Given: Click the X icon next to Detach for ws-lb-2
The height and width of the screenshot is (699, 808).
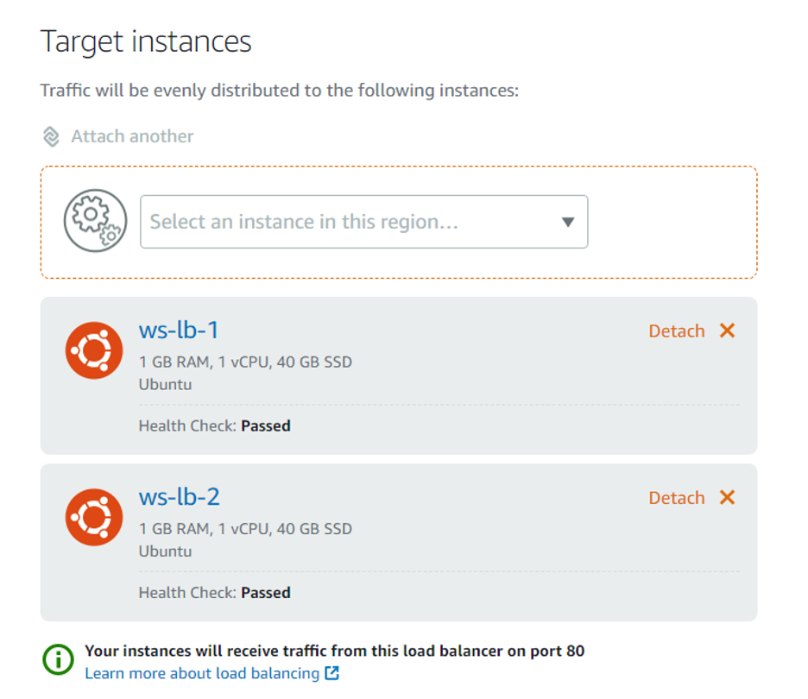Looking at the screenshot, I should point(728,497).
